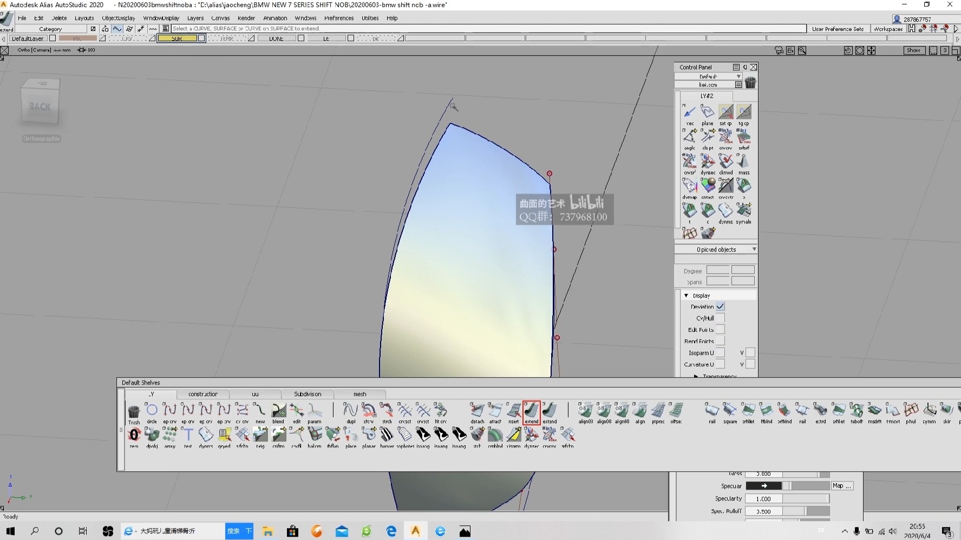Toggle the Curvature V checkbox
The width and height of the screenshot is (961, 540).
coord(750,364)
